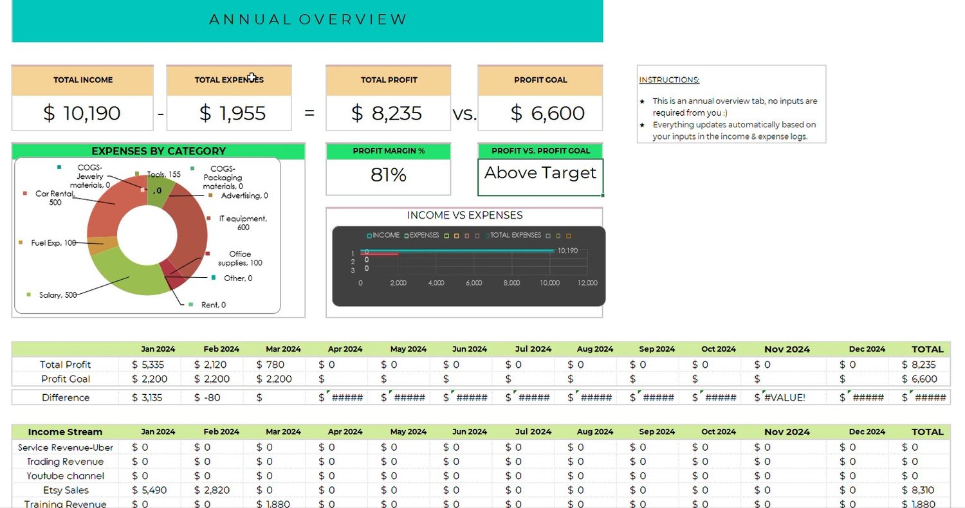The width and height of the screenshot is (965, 508).
Task: Select the teal income bar in the chart
Action: click(x=457, y=250)
